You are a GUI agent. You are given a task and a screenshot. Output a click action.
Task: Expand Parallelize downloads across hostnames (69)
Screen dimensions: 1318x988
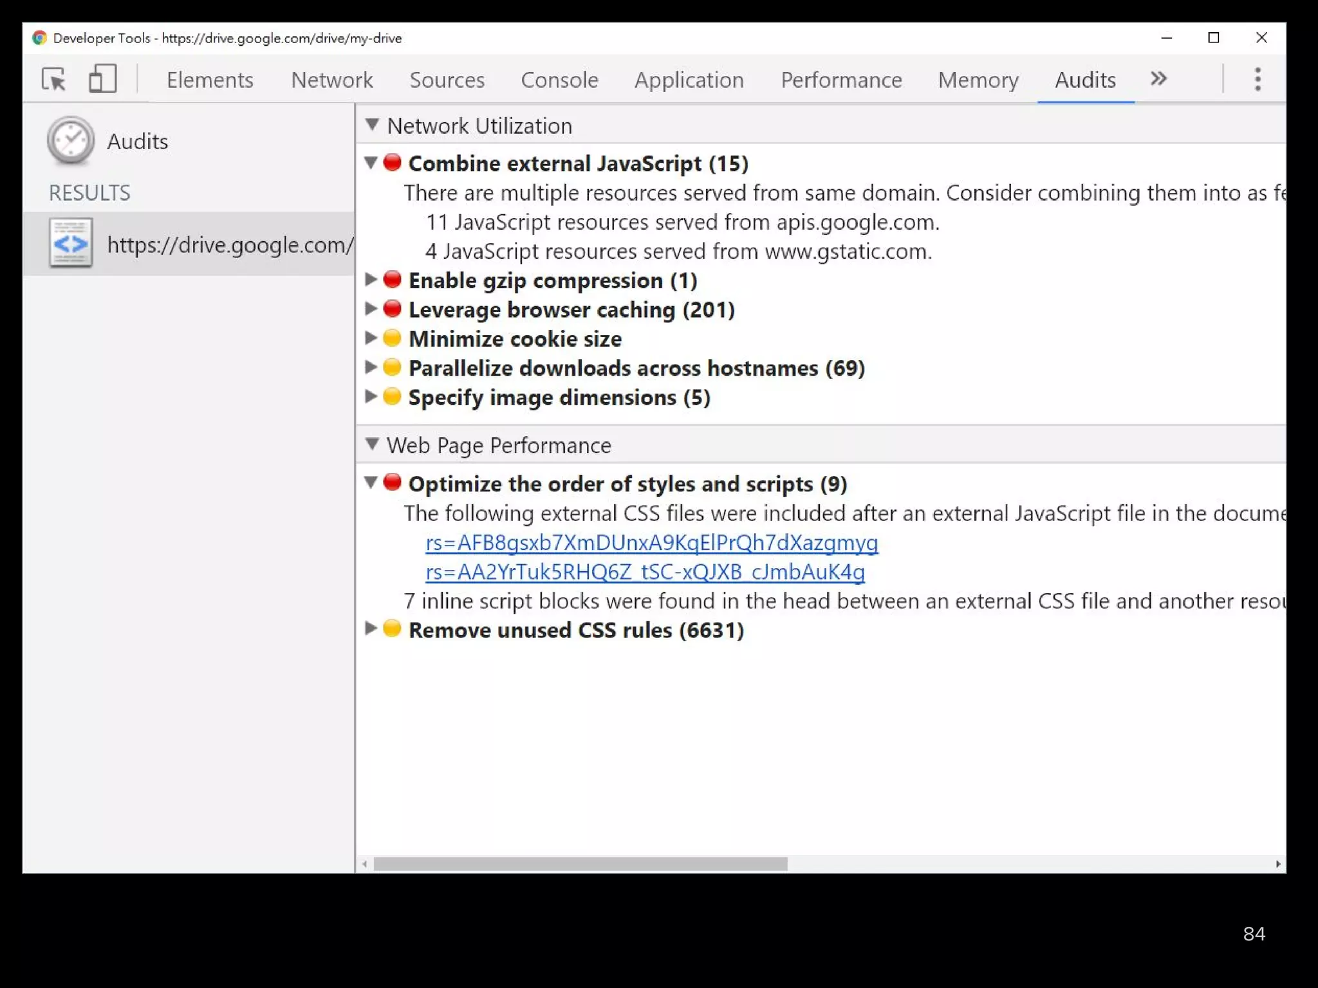(371, 368)
